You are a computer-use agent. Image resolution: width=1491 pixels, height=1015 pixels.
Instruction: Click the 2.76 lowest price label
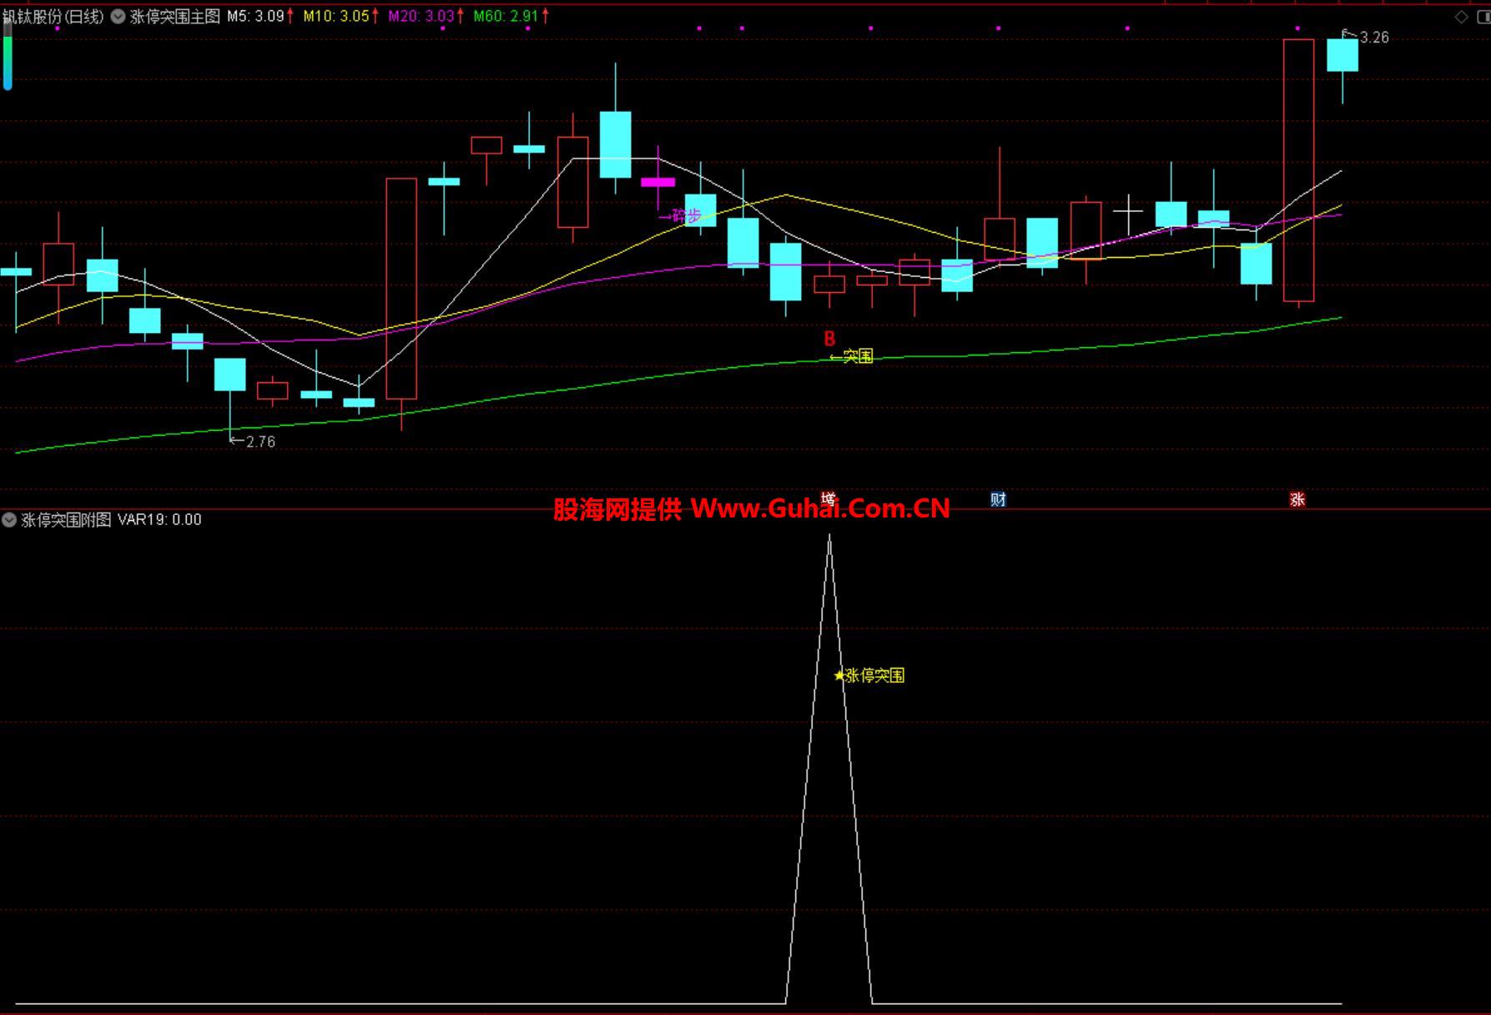[x=254, y=442]
